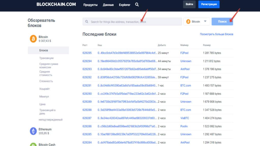Open the Данные menu

[108, 5]
